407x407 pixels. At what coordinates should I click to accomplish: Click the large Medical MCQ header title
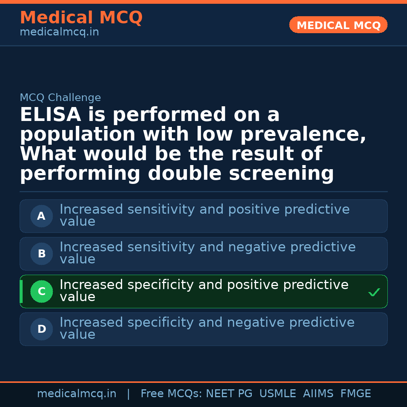pyautogui.click(x=81, y=18)
